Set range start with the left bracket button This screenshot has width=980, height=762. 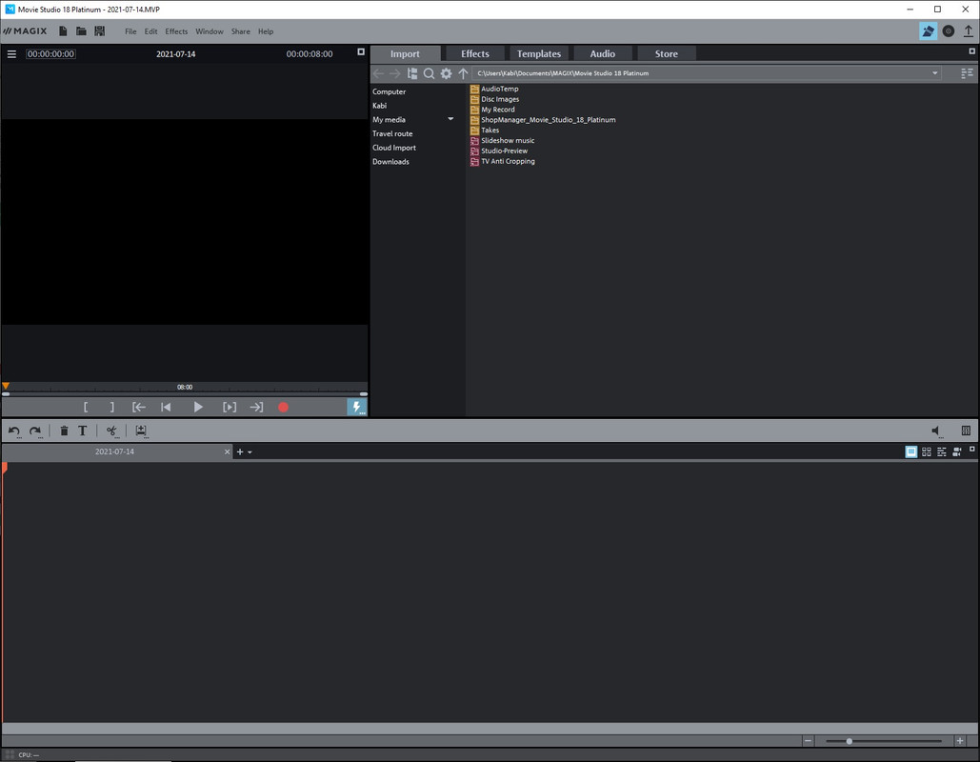86,407
